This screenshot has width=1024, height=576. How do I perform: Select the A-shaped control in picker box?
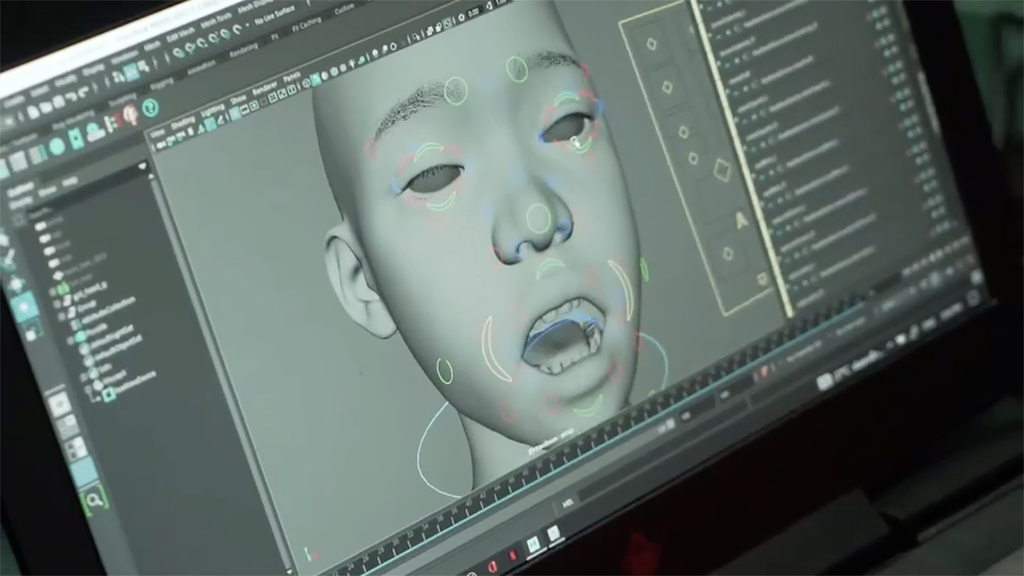tap(741, 221)
